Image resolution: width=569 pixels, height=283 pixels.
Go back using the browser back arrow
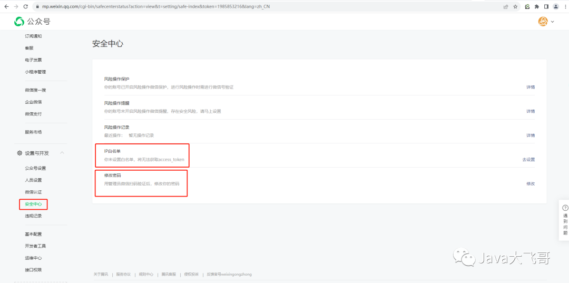[x=6, y=6]
